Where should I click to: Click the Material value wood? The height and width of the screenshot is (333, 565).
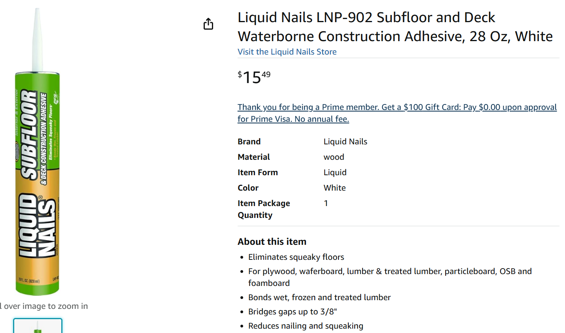coord(334,157)
